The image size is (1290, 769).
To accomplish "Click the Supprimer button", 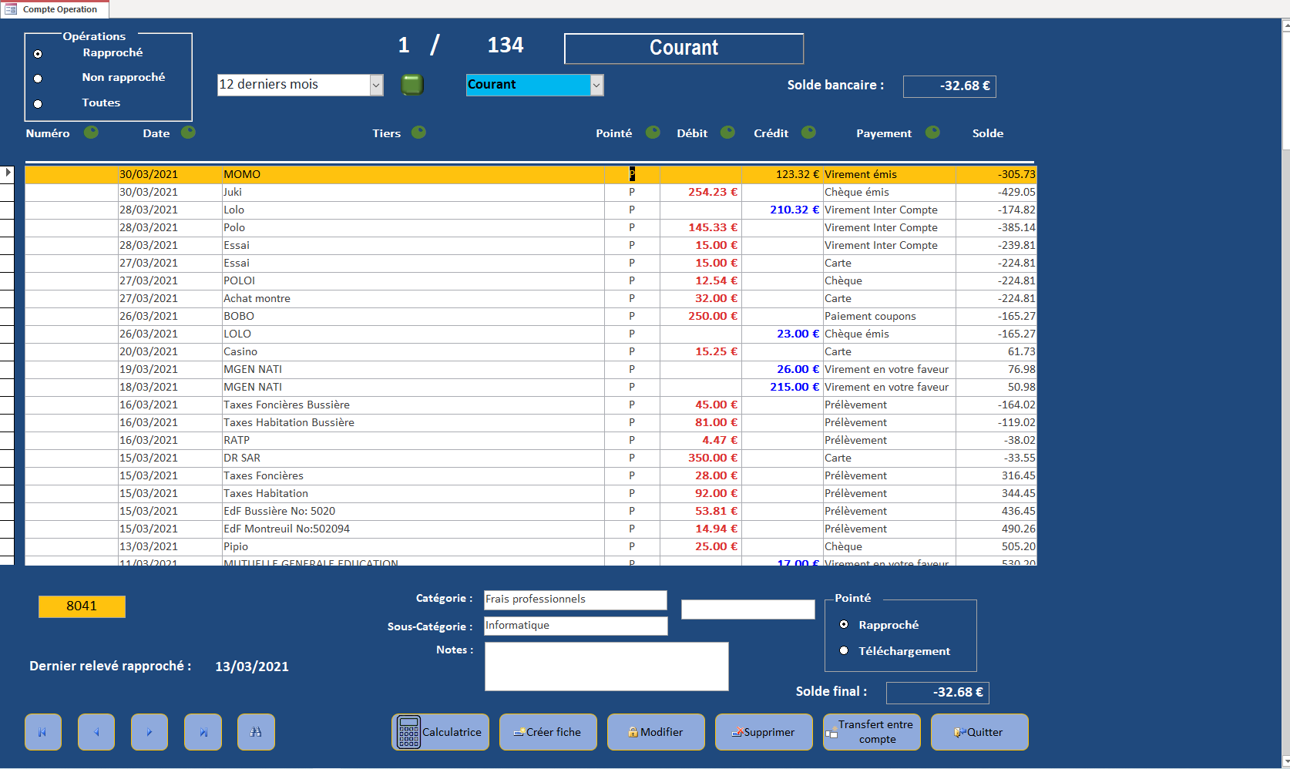I will pos(764,732).
